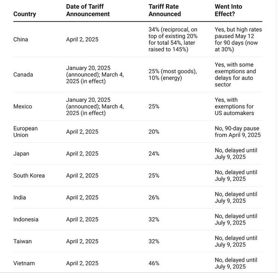Click the Tariff Rate Announced header
Image resolution: width=277 pixels, height=273 pixels.
164,11
